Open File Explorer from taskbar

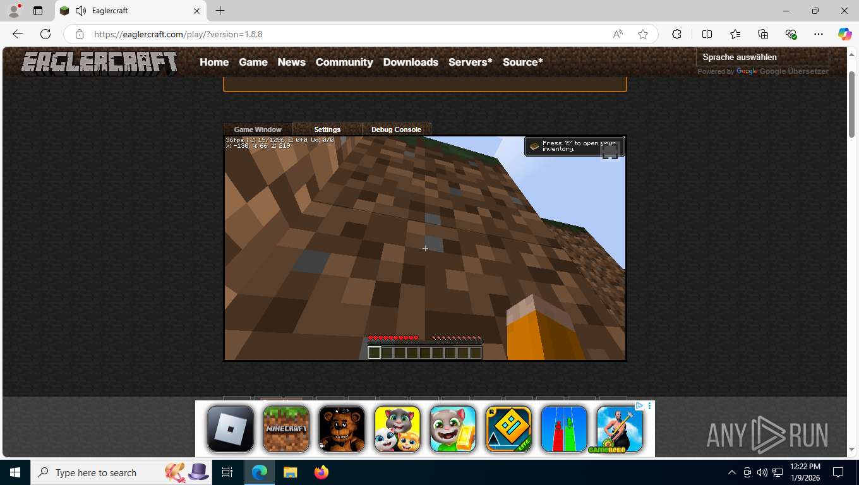tap(290, 472)
